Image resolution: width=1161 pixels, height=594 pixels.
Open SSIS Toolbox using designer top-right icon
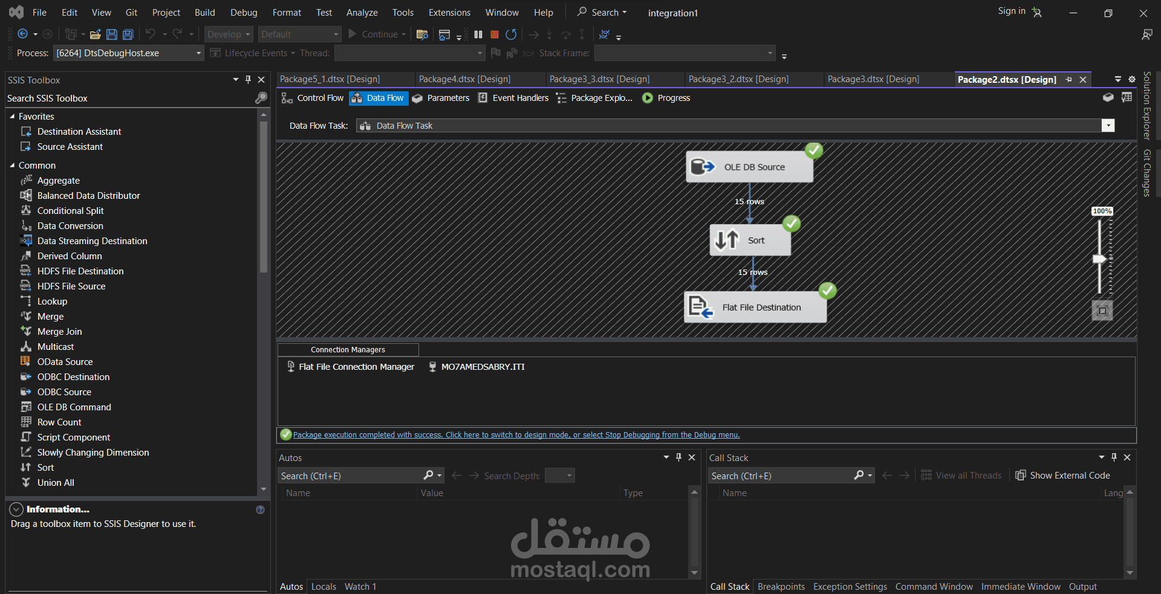[x=1108, y=97]
